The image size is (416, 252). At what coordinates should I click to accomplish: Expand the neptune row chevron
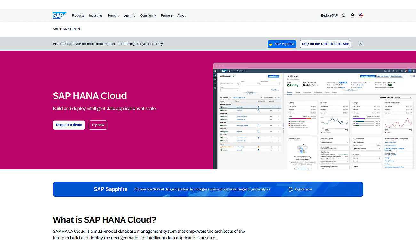click(x=279, y=132)
